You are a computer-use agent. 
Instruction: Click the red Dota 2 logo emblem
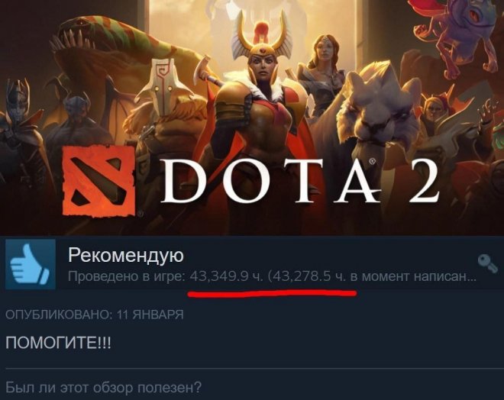(x=99, y=181)
